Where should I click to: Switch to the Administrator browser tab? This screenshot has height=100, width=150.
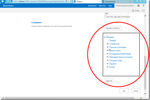[116, 2]
